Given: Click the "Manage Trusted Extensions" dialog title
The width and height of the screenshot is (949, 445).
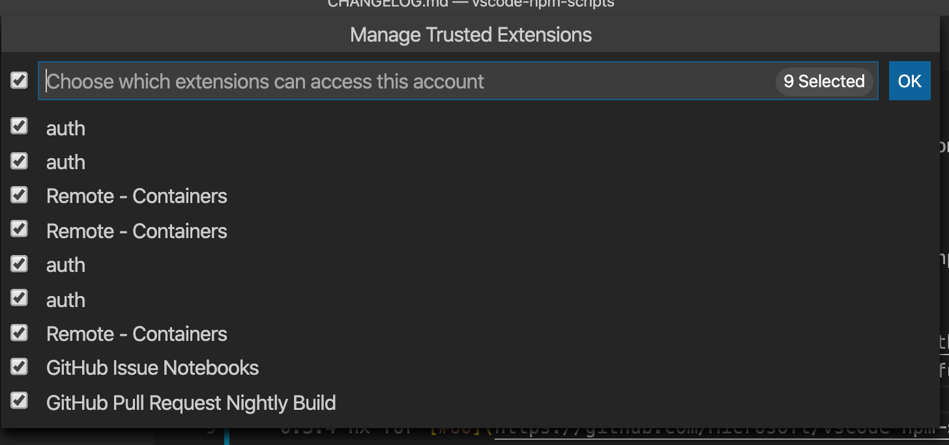Looking at the screenshot, I should 471,34.
